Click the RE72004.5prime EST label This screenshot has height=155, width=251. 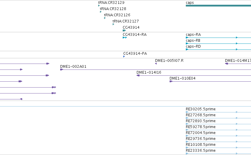click(x=201, y=133)
